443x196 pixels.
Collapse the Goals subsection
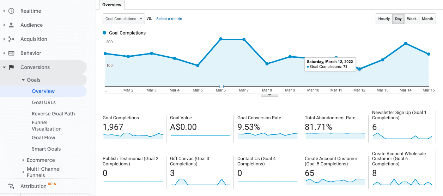click(23, 80)
